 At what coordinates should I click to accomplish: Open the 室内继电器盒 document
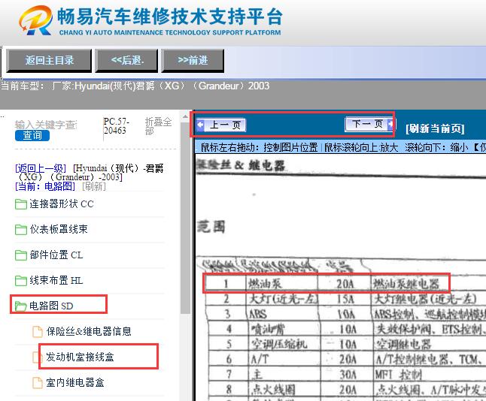pos(75,382)
